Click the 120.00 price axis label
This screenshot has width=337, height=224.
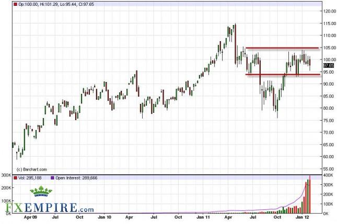[330, 11]
